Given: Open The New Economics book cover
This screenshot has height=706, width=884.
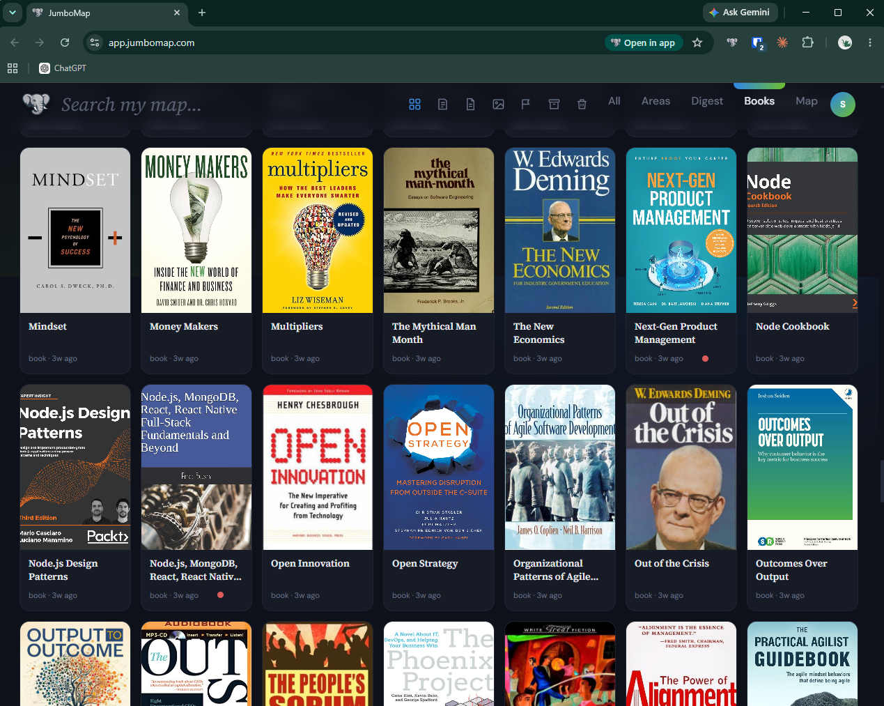Looking at the screenshot, I should click(x=560, y=230).
